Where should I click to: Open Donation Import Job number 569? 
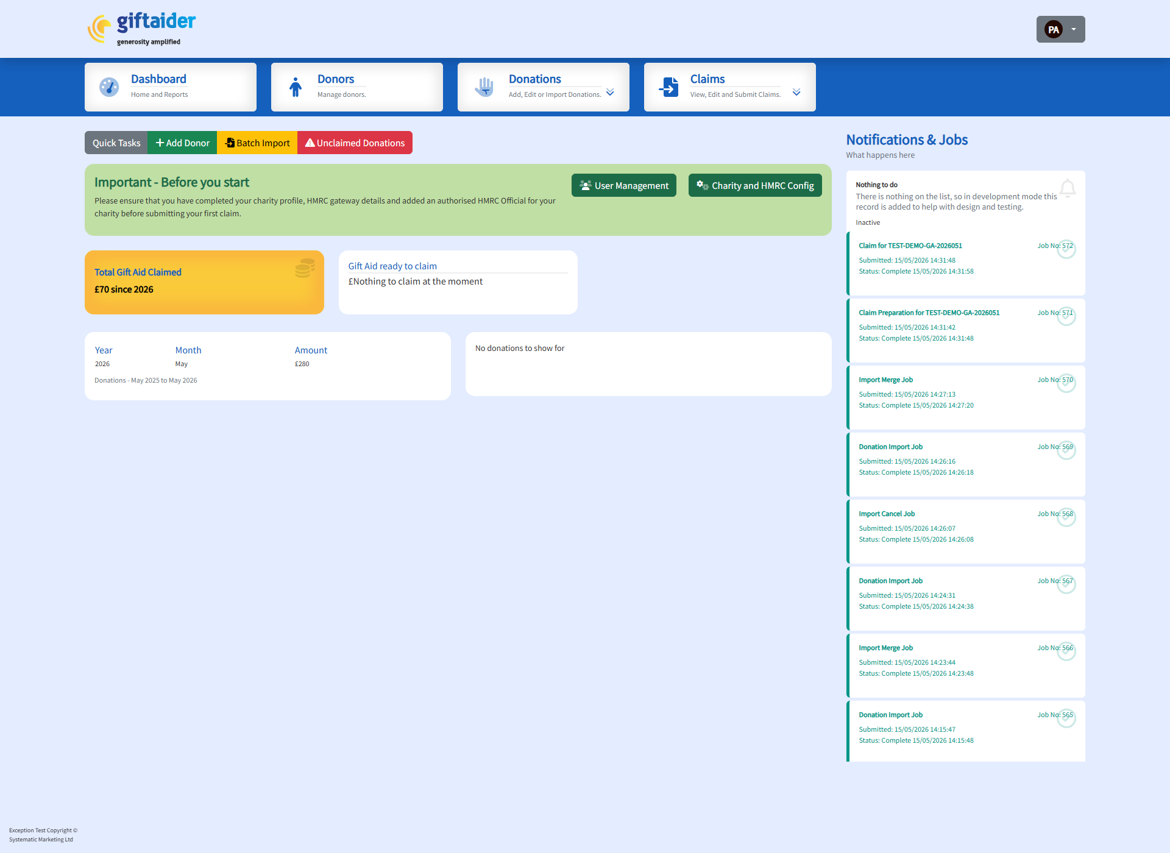966,465
